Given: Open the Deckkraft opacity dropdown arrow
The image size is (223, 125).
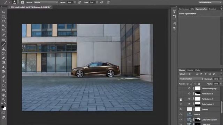Looking at the screenshot, I should 221,79.
